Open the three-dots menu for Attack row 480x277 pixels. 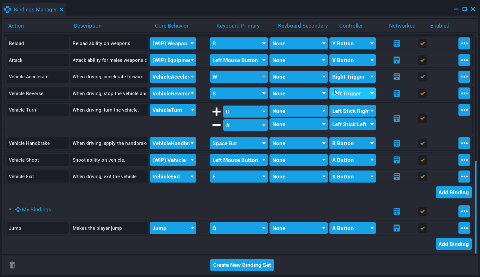coord(464,60)
